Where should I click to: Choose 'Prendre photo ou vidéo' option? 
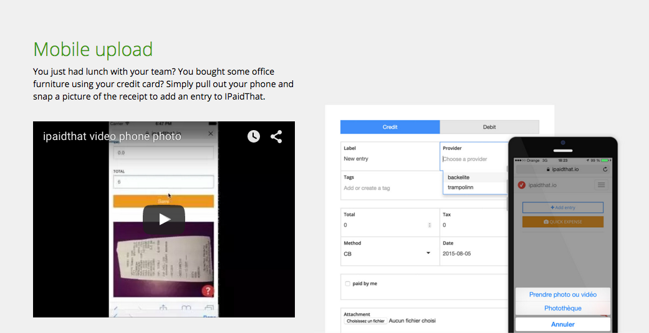click(563, 294)
